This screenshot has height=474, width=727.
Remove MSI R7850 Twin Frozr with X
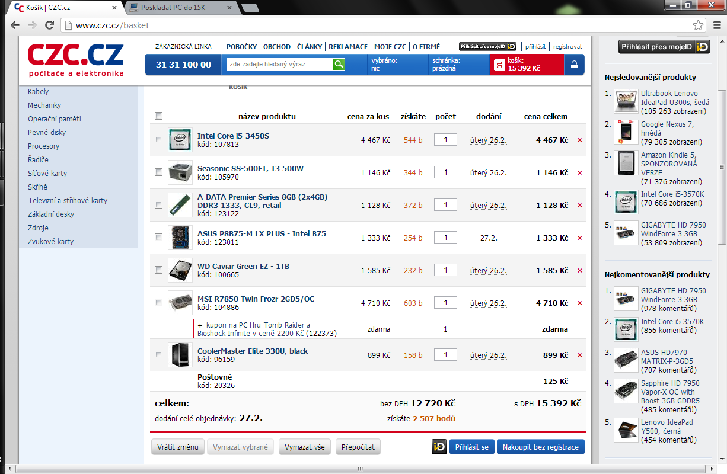coord(579,303)
